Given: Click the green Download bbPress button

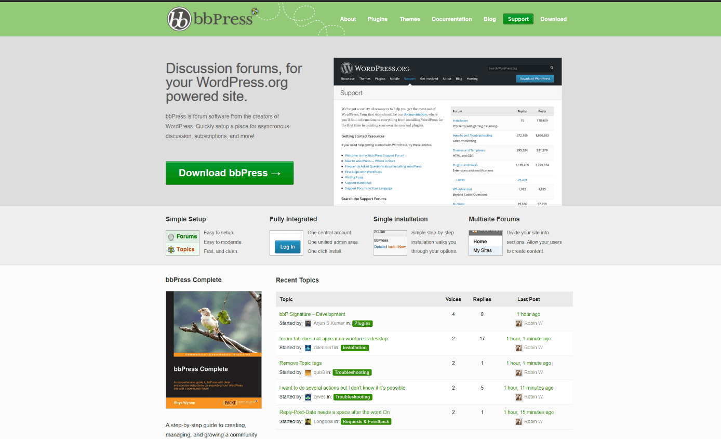Looking at the screenshot, I should (x=230, y=173).
